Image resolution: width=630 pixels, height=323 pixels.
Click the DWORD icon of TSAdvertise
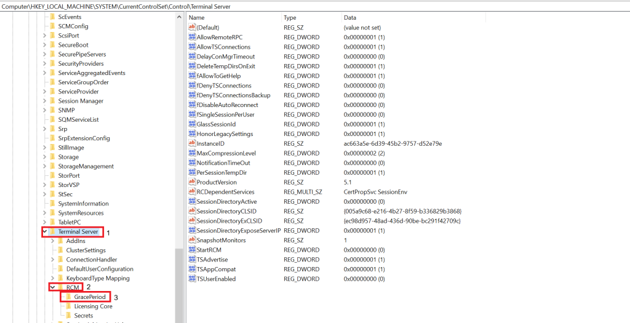(x=192, y=259)
